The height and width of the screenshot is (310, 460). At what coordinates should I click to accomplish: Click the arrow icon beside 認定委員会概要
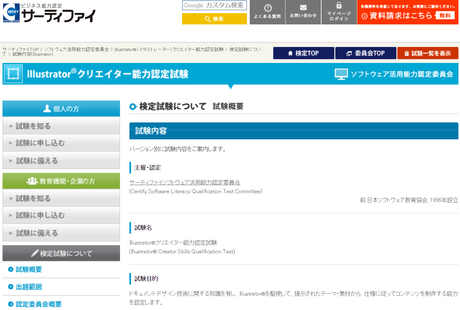click(11, 304)
